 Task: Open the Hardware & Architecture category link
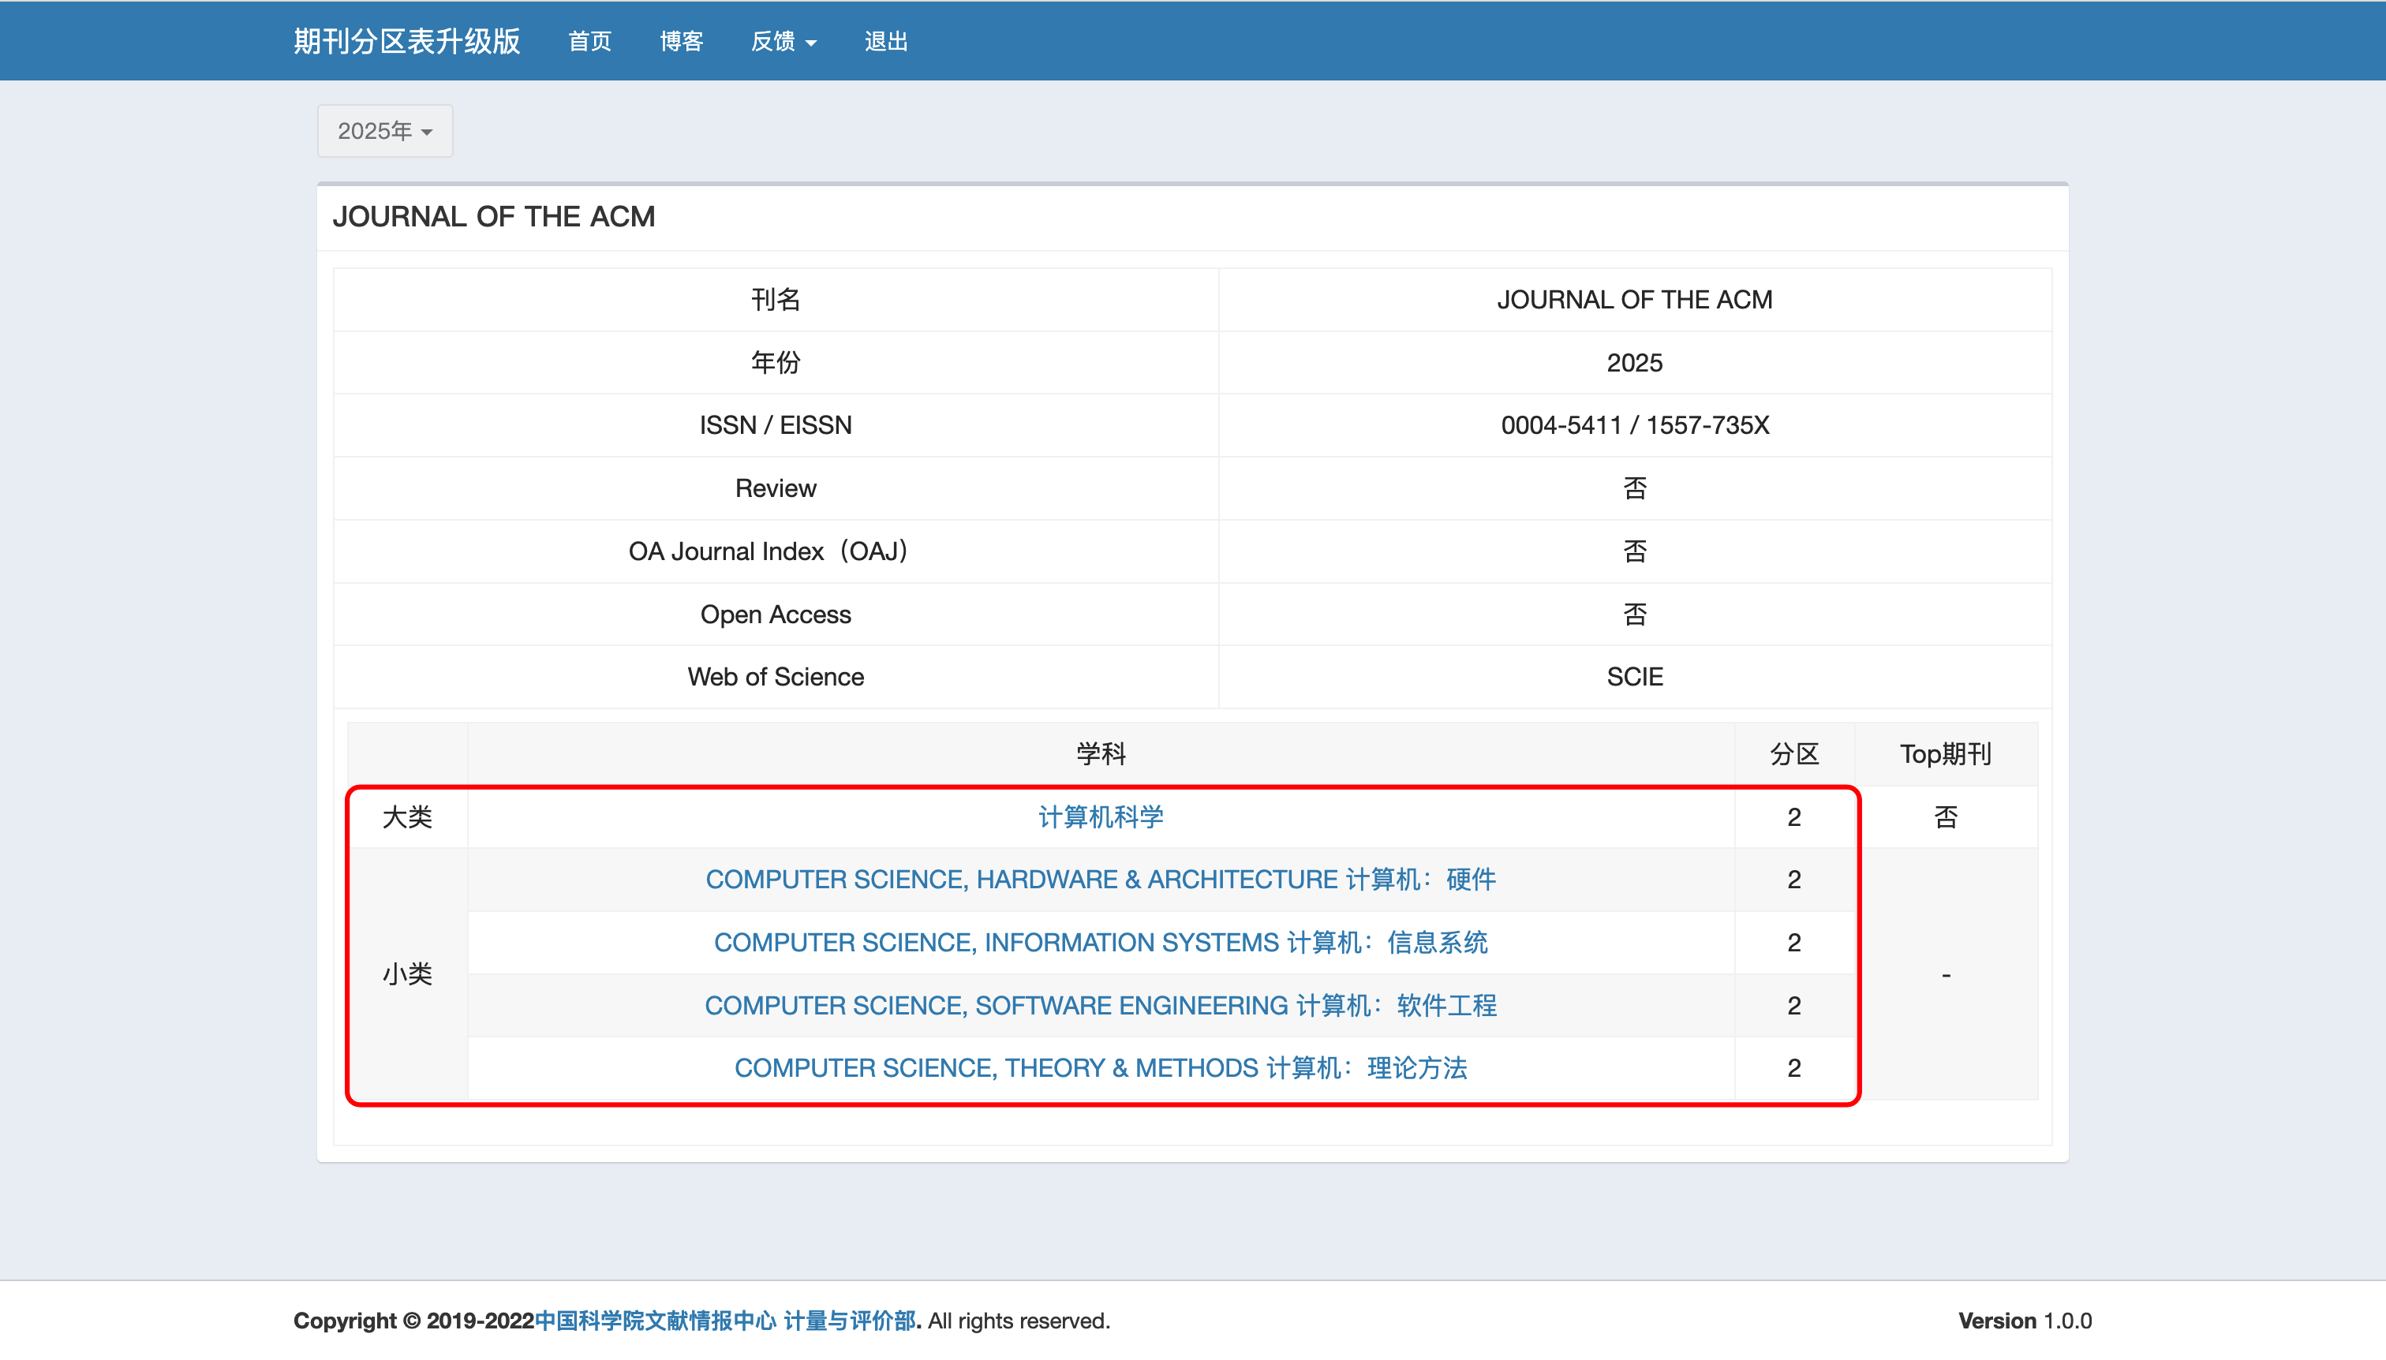tap(1101, 880)
